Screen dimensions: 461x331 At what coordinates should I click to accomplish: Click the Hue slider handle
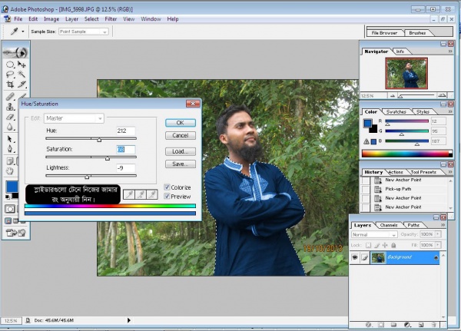[x=99, y=140]
